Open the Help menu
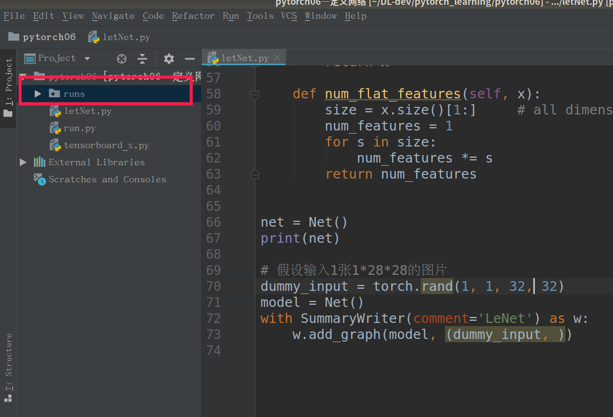 355,16
